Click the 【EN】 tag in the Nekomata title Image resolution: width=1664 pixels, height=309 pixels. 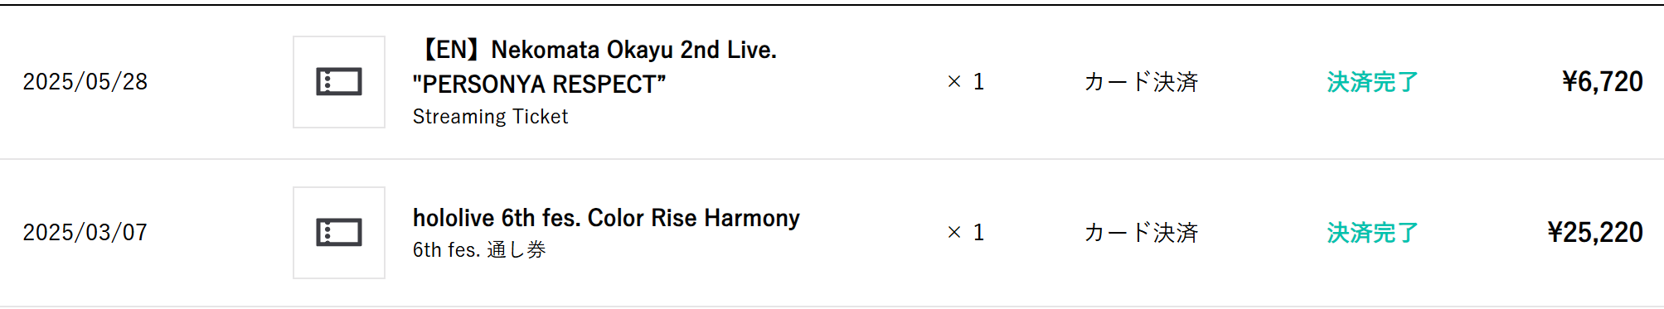coord(449,50)
